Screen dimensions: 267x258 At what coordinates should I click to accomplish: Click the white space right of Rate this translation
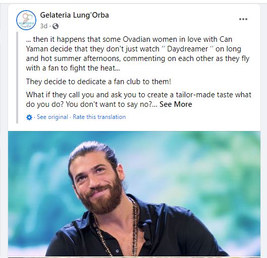[192, 117]
